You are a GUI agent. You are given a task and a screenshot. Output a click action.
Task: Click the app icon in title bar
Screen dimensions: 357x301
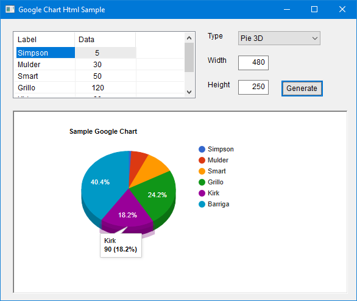click(10, 9)
